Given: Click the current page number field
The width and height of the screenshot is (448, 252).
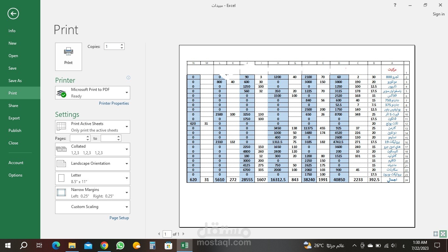Looking at the screenshot, I should (x=167, y=234).
